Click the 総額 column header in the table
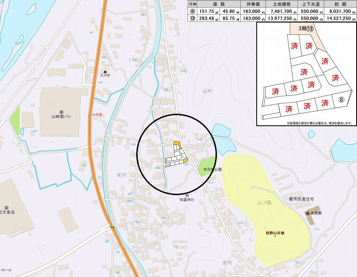357x277 pixels. (x=340, y=4)
